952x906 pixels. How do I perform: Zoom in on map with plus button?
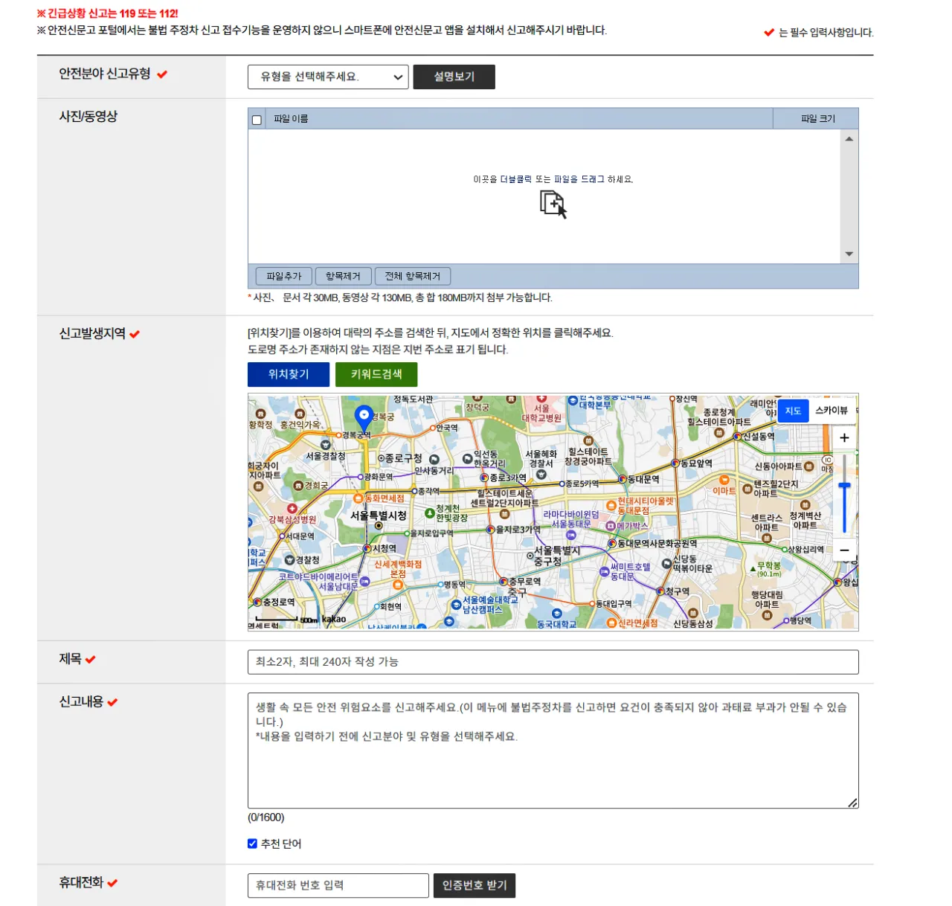(x=844, y=438)
